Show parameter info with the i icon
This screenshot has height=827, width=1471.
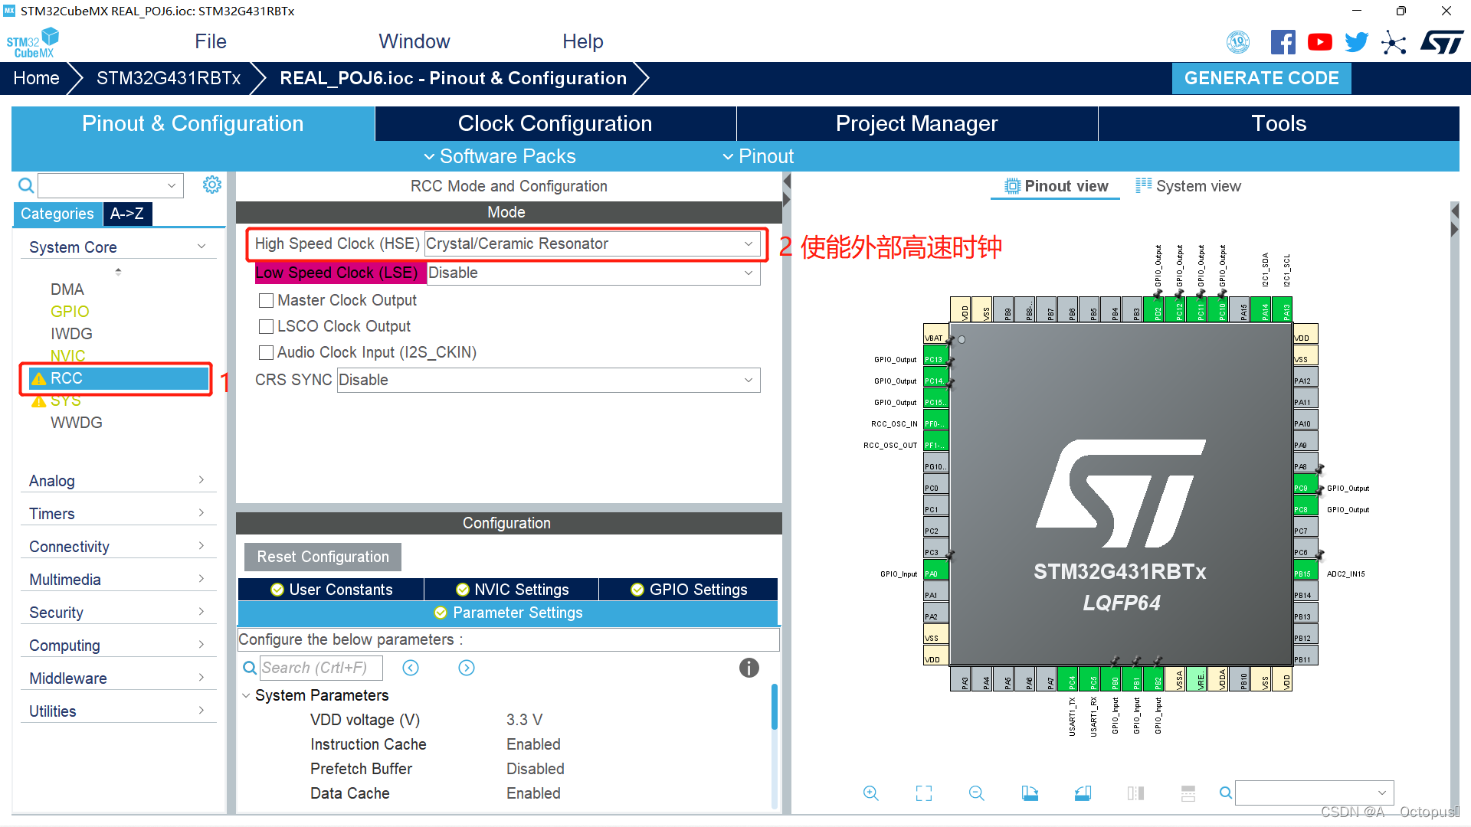point(749,668)
